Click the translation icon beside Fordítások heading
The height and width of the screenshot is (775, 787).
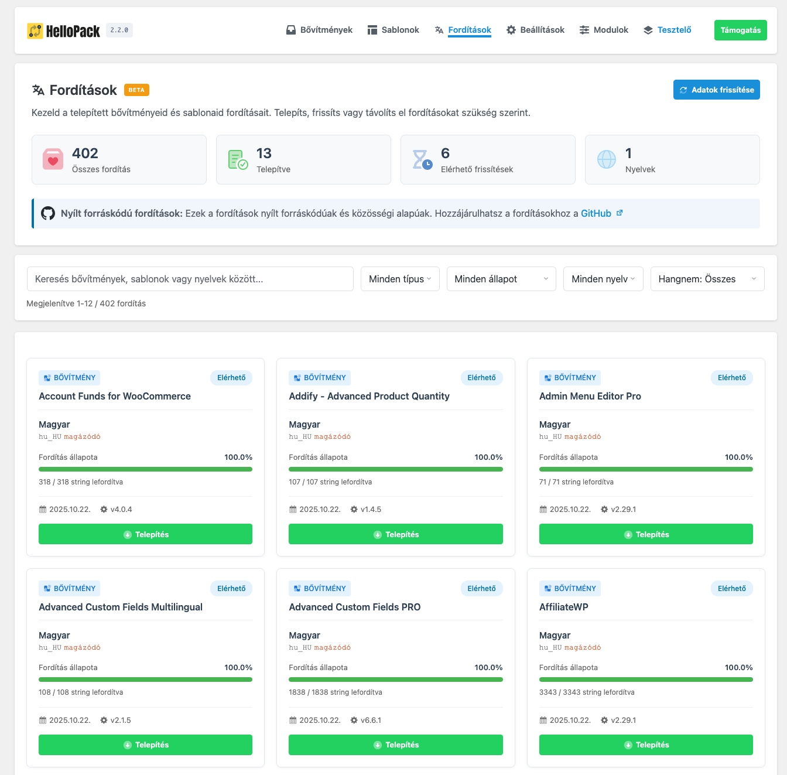point(39,90)
